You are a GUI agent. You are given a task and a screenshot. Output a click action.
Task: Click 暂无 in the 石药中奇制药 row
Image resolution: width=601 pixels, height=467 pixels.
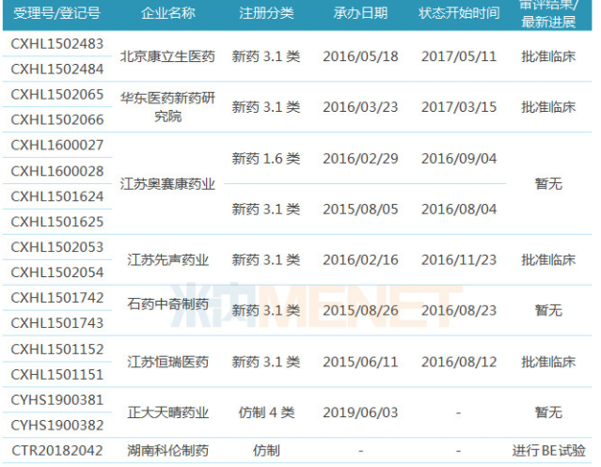[548, 310]
